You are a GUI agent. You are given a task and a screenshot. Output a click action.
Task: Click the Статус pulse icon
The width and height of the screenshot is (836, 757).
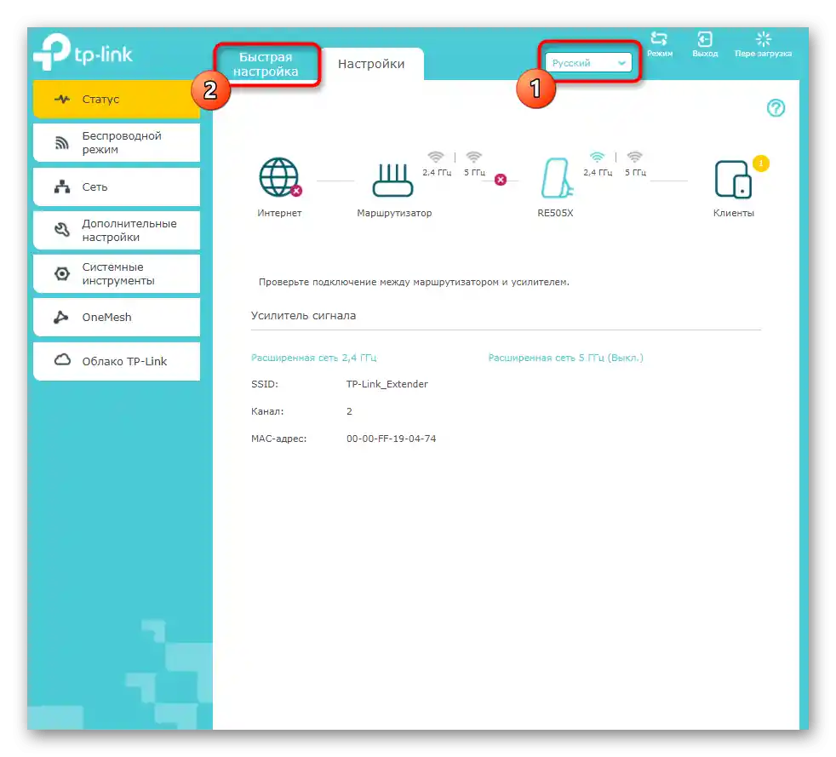coord(62,99)
